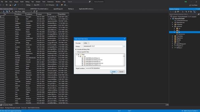Open the Debug menu

tap(27, 2)
